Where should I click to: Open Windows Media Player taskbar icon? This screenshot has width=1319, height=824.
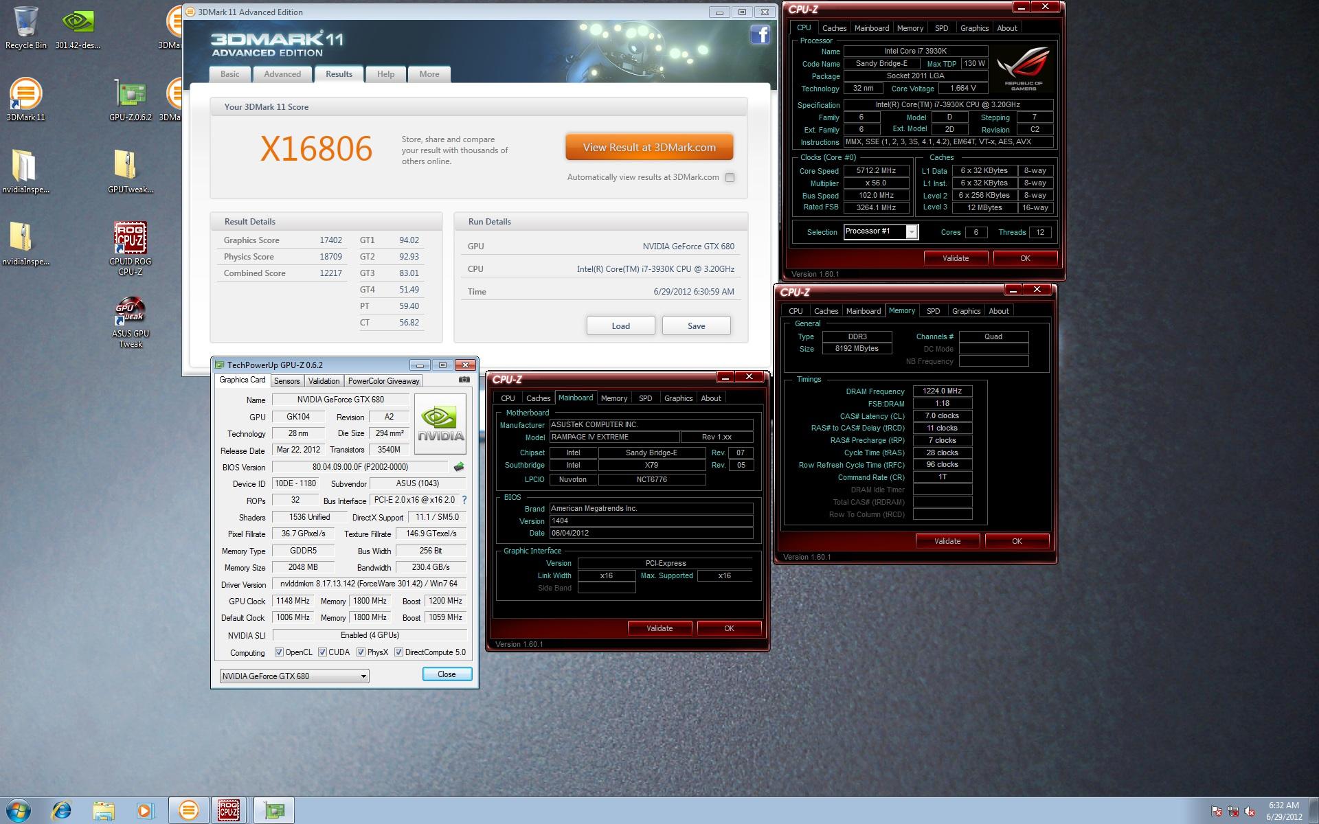pos(145,810)
